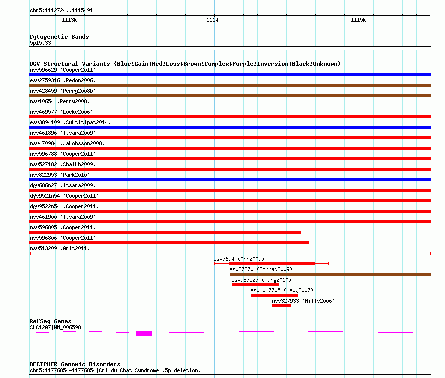This screenshot has width=445, height=378.
Task: Click the esv7694 (Ahn2009) variant bar
Action: point(271,264)
